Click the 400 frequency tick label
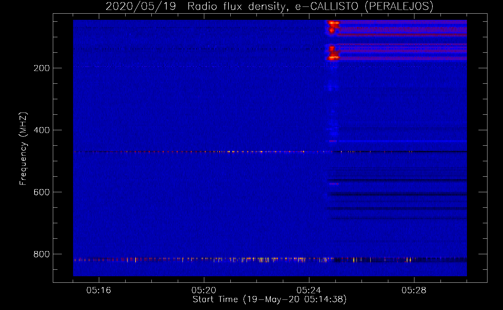Viewport: 503px width, 310px height. pyautogui.click(x=42, y=130)
